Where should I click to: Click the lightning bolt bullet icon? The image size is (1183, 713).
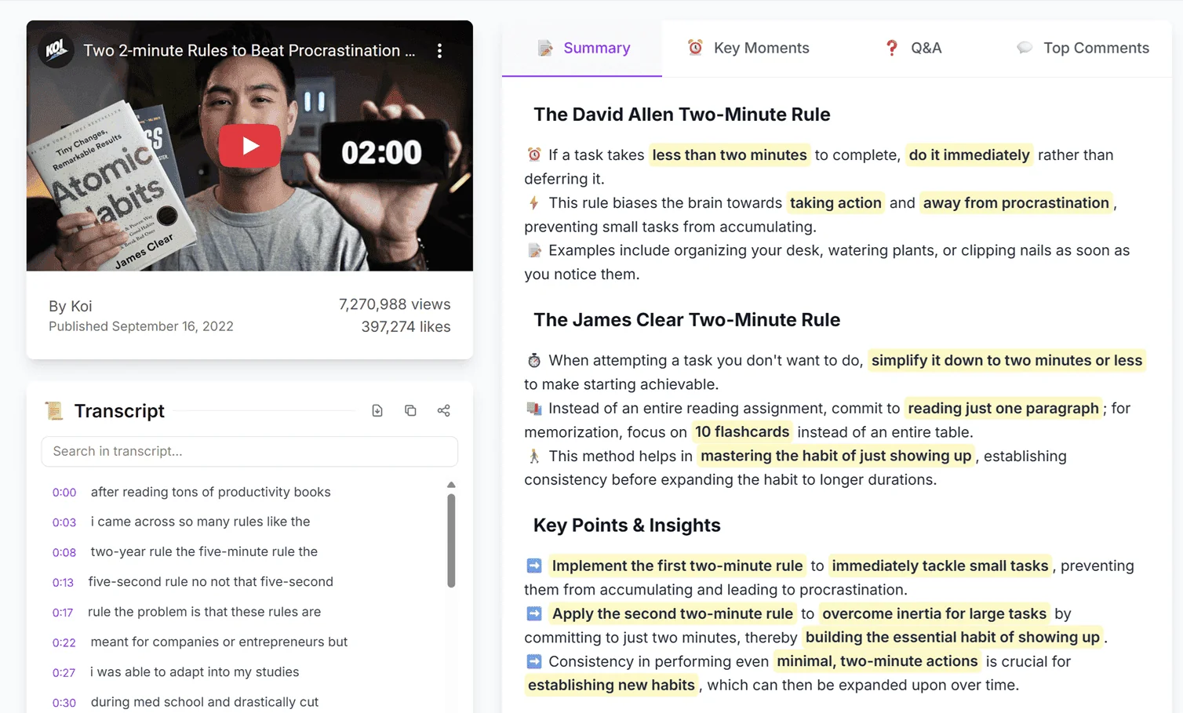(x=534, y=202)
